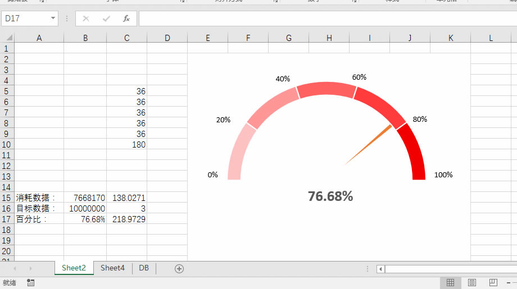Select column B header
Viewport: 517px width, 289px height.
pos(85,38)
